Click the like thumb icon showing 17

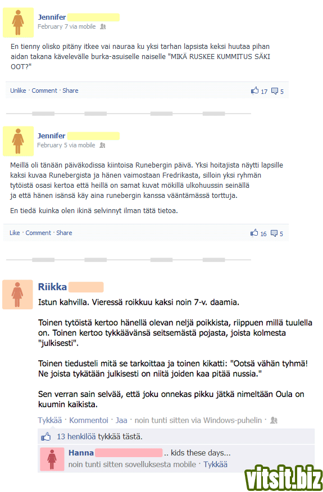[x=254, y=91]
